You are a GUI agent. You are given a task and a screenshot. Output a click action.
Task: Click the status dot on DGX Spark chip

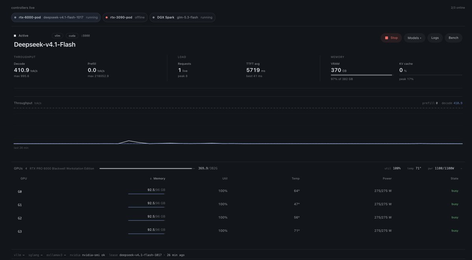[154, 17]
